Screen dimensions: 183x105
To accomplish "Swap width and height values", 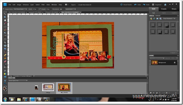I will (x=40, y=9).
